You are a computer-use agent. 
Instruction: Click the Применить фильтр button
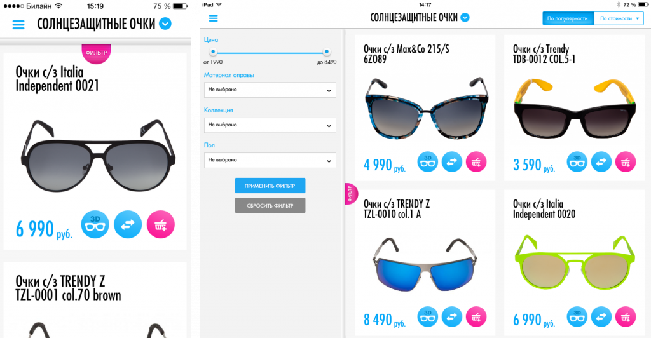[270, 186]
